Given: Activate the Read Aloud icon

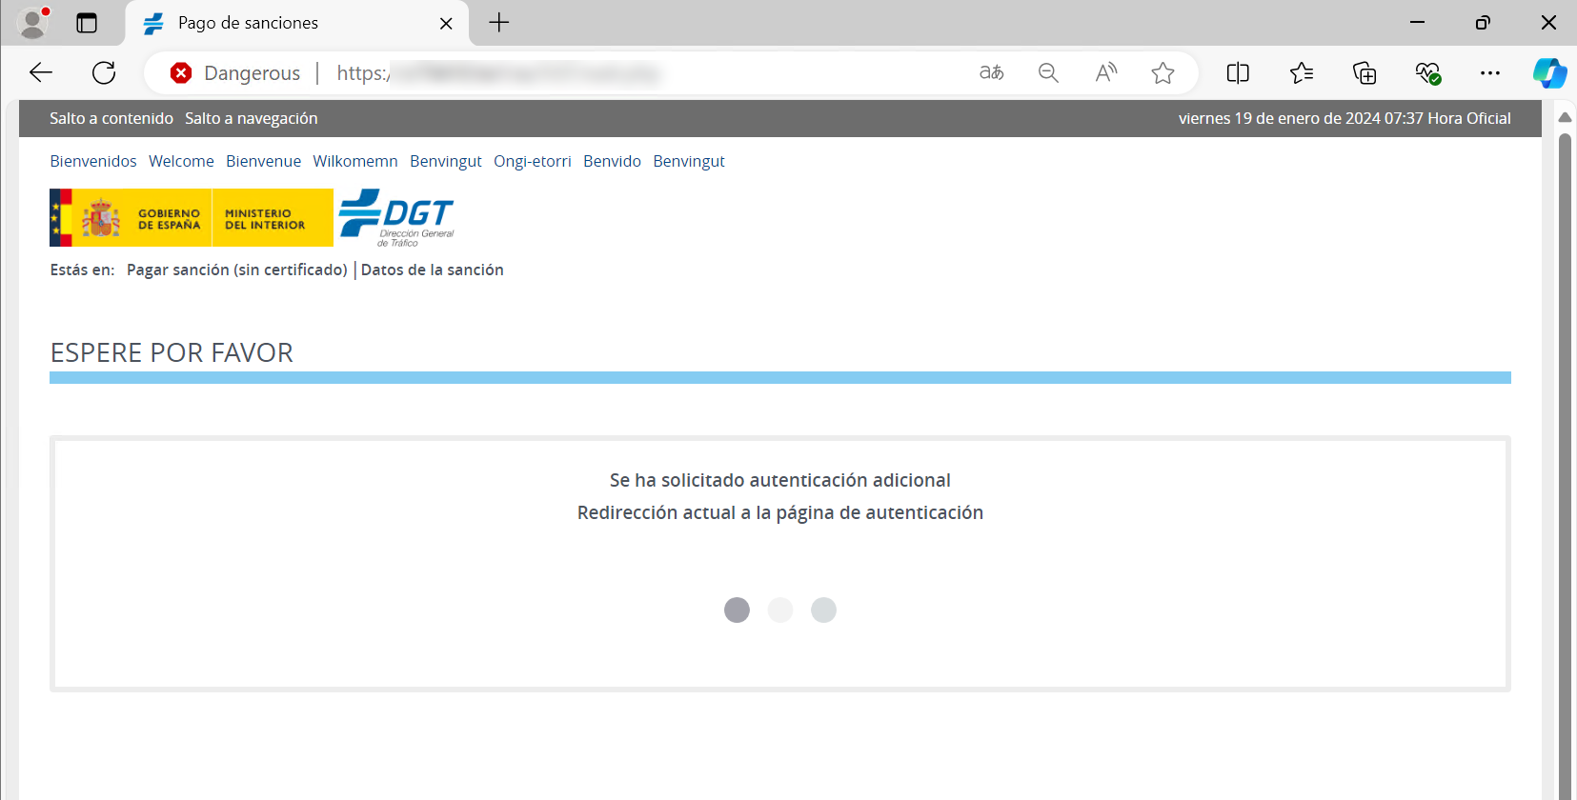Looking at the screenshot, I should pos(1105,73).
